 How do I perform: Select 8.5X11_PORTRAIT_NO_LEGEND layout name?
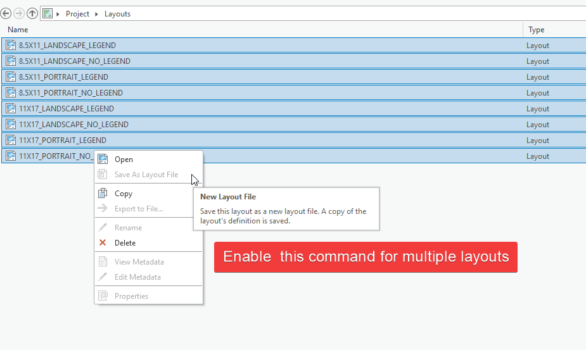[70, 92]
